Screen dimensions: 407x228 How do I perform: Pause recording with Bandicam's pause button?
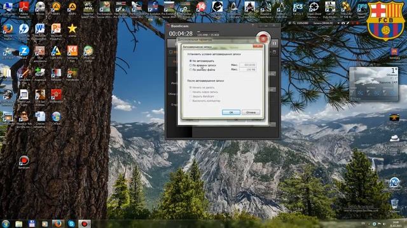274,44
